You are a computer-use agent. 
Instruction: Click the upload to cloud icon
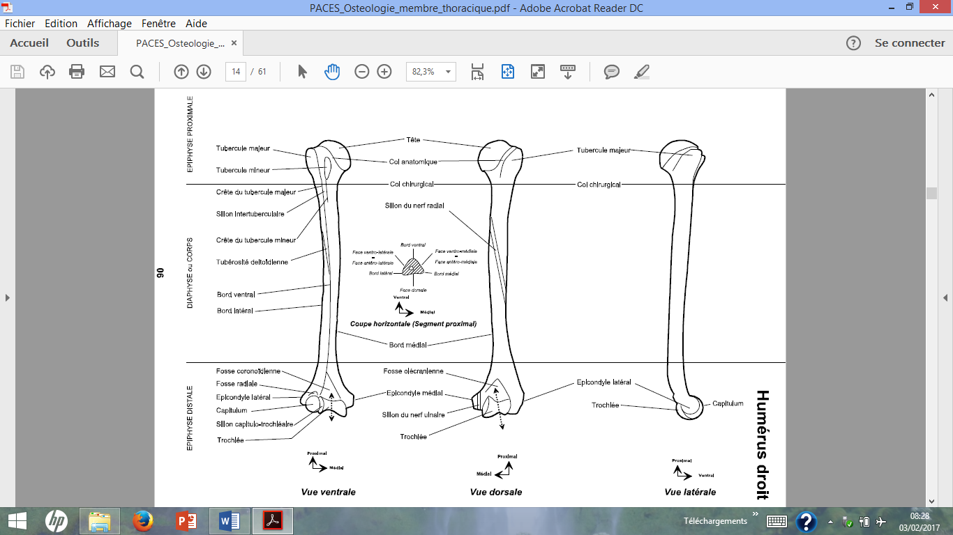pyautogui.click(x=47, y=72)
